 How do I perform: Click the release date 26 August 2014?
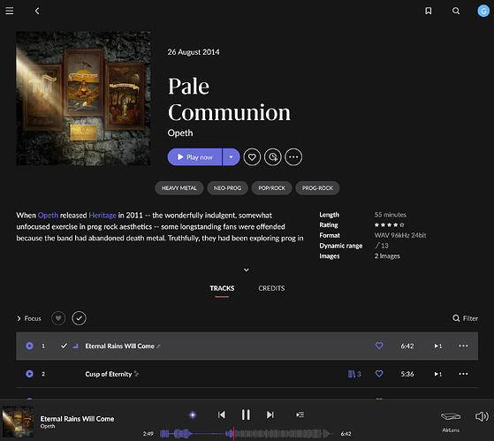click(x=194, y=52)
